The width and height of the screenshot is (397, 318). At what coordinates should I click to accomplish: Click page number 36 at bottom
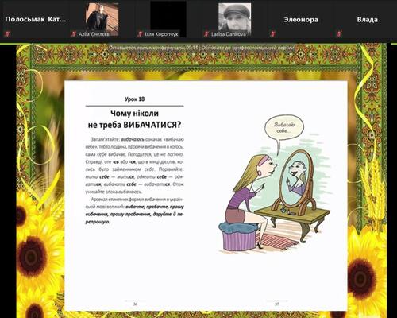click(135, 304)
